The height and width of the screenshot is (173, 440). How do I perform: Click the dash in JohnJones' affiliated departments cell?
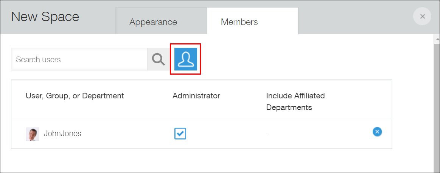(x=267, y=134)
